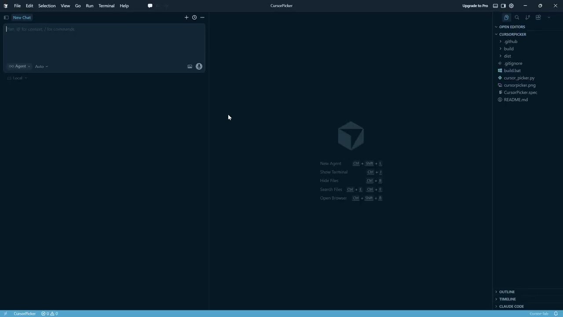Start a new chat with the plus icon

186,17
